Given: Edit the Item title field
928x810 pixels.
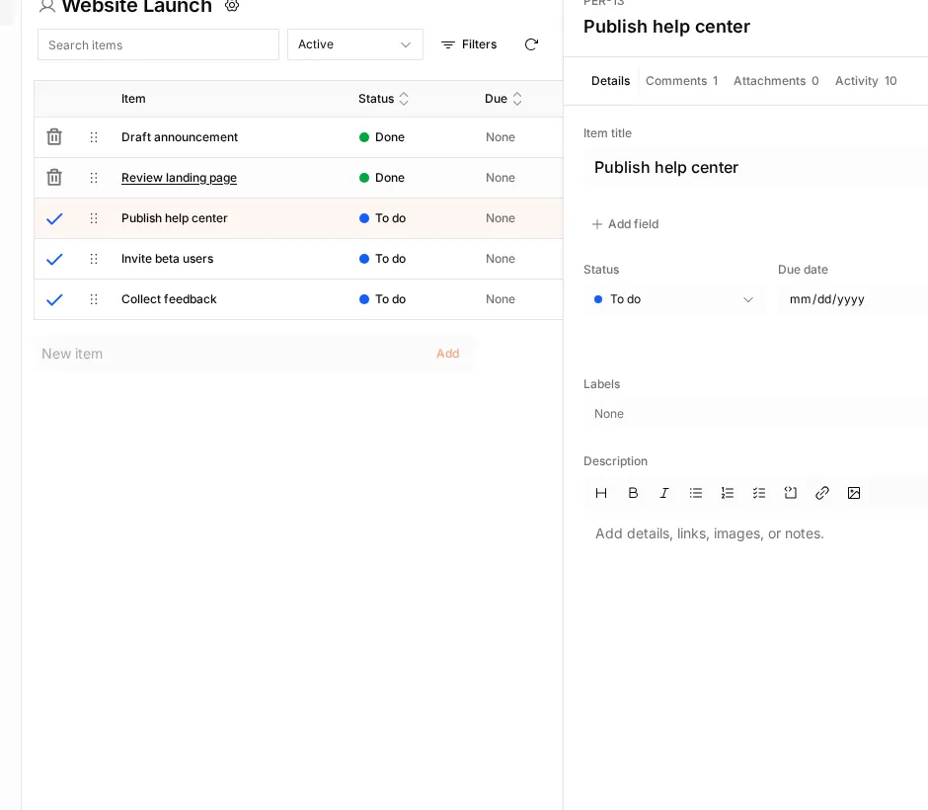Looking at the screenshot, I should pos(755,168).
